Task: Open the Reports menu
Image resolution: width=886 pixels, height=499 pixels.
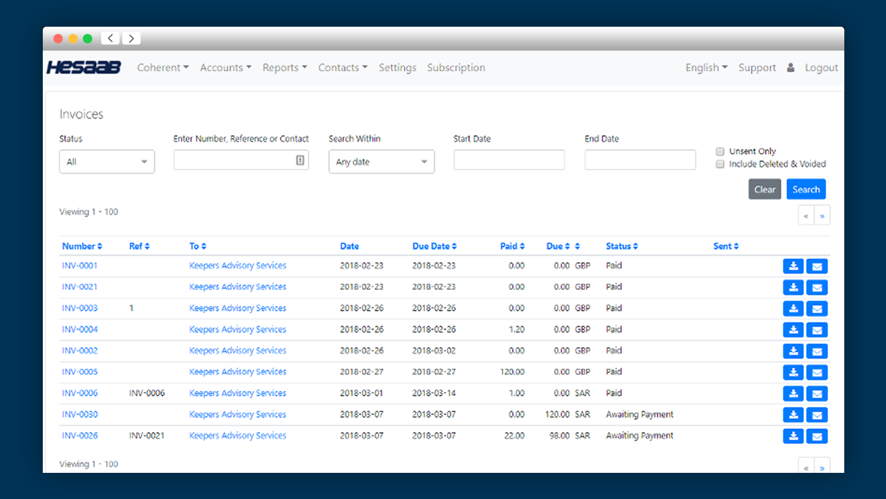Action: [285, 67]
